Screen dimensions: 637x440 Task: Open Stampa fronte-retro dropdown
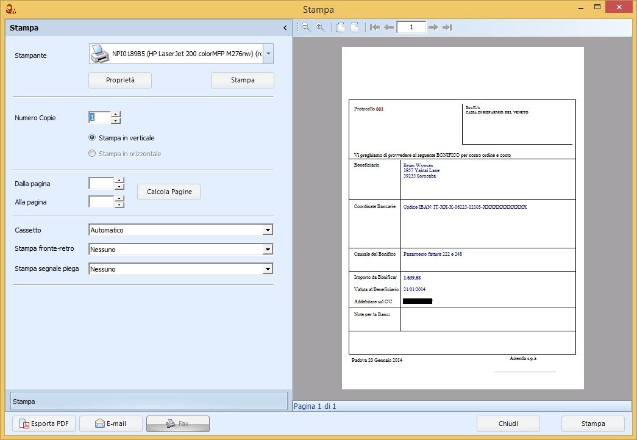(x=267, y=250)
